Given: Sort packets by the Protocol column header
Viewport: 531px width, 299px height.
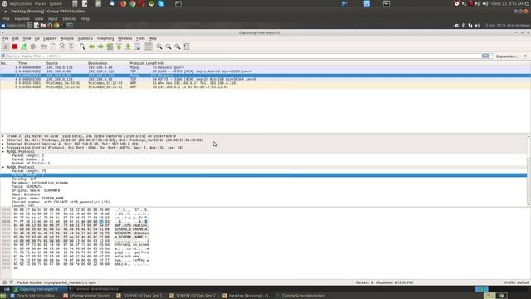Looking at the screenshot, I should click(136, 63).
